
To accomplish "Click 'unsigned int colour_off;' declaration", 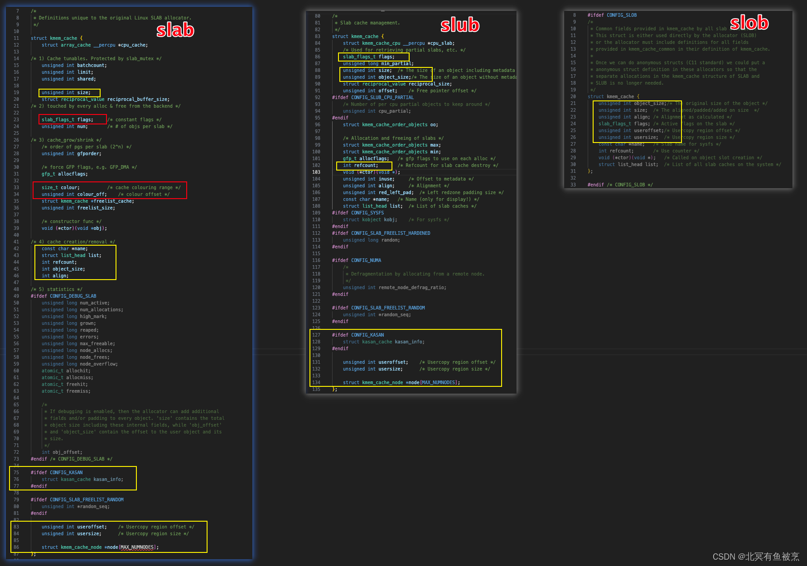I will pyautogui.click(x=74, y=194).
